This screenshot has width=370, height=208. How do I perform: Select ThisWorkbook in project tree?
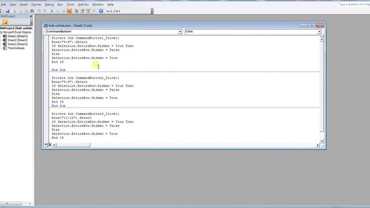(x=16, y=48)
